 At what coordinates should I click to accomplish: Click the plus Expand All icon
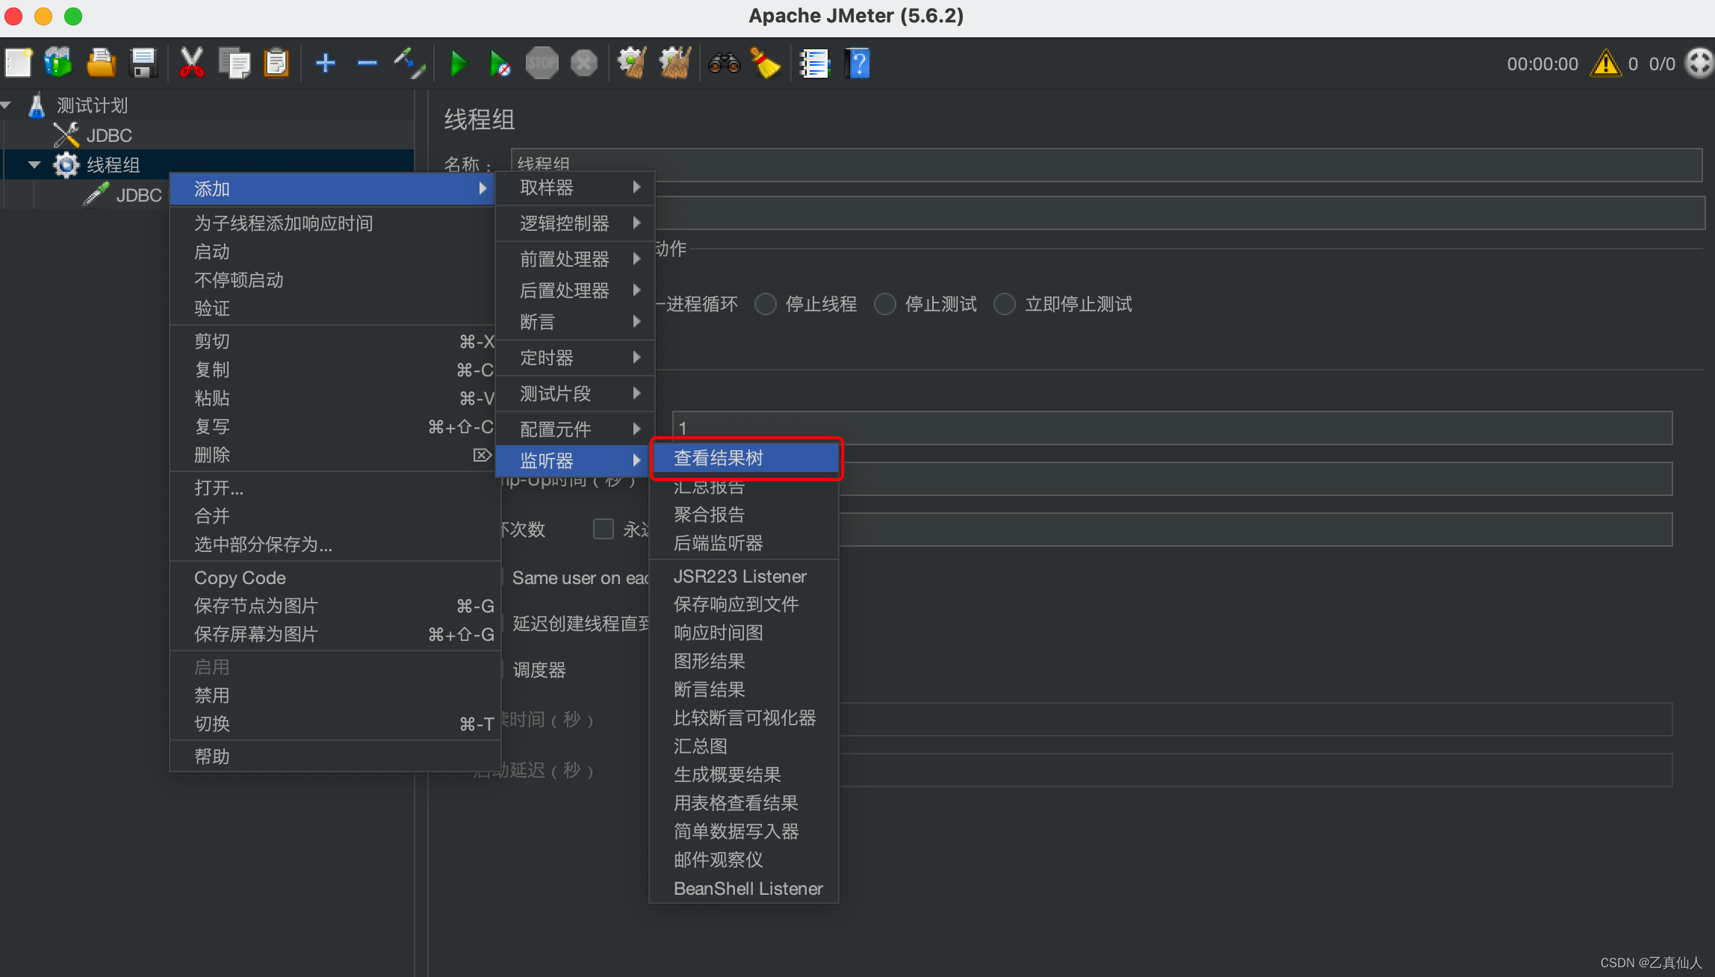(x=326, y=63)
